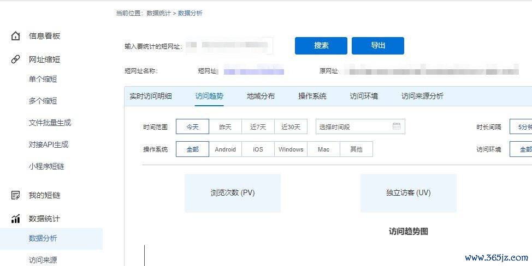Click the 原网址 label

point(328,71)
